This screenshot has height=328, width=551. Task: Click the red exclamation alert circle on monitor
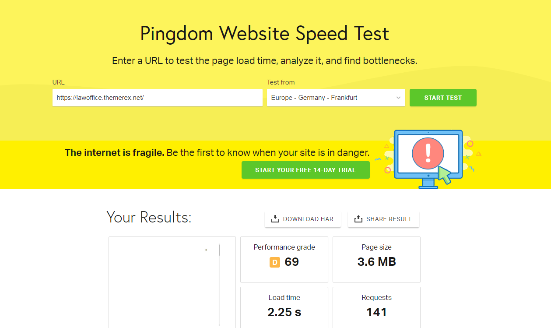click(428, 153)
